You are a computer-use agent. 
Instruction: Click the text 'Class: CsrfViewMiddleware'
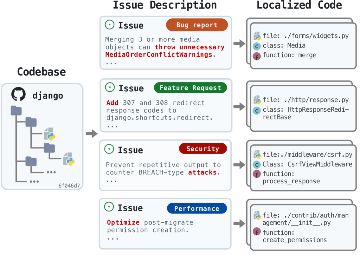[307, 164]
